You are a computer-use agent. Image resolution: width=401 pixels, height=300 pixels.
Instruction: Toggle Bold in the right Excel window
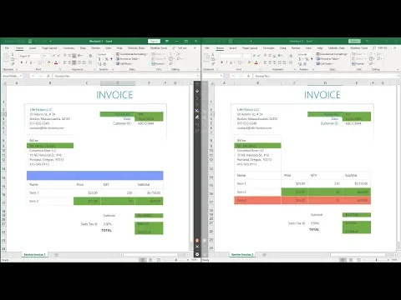pyautogui.click(x=222, y=62)
